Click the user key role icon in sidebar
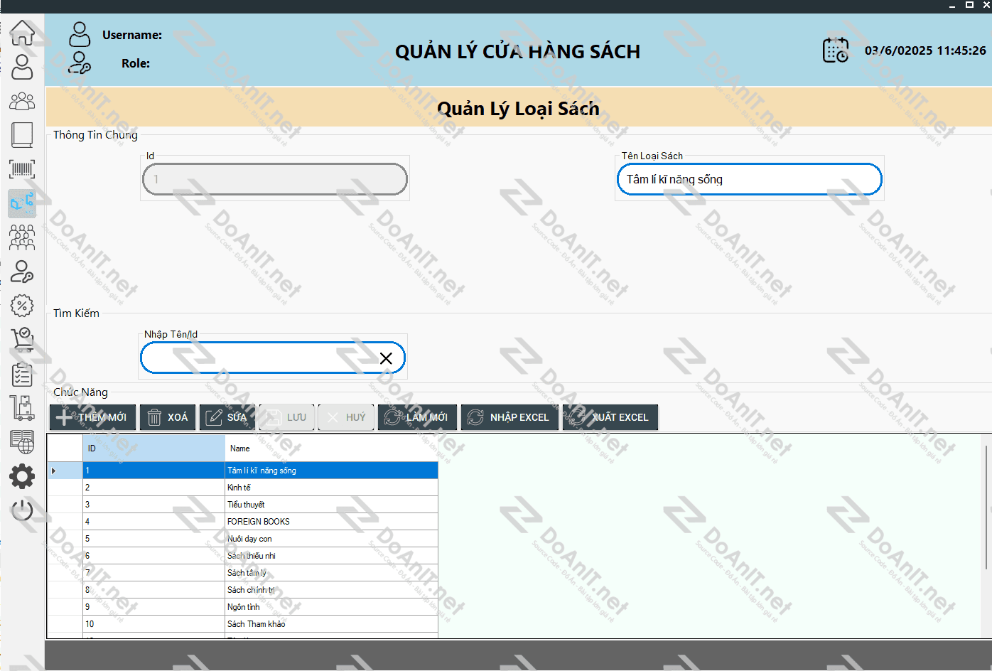Viewport: 992px width, 671px height. (22, 272)
